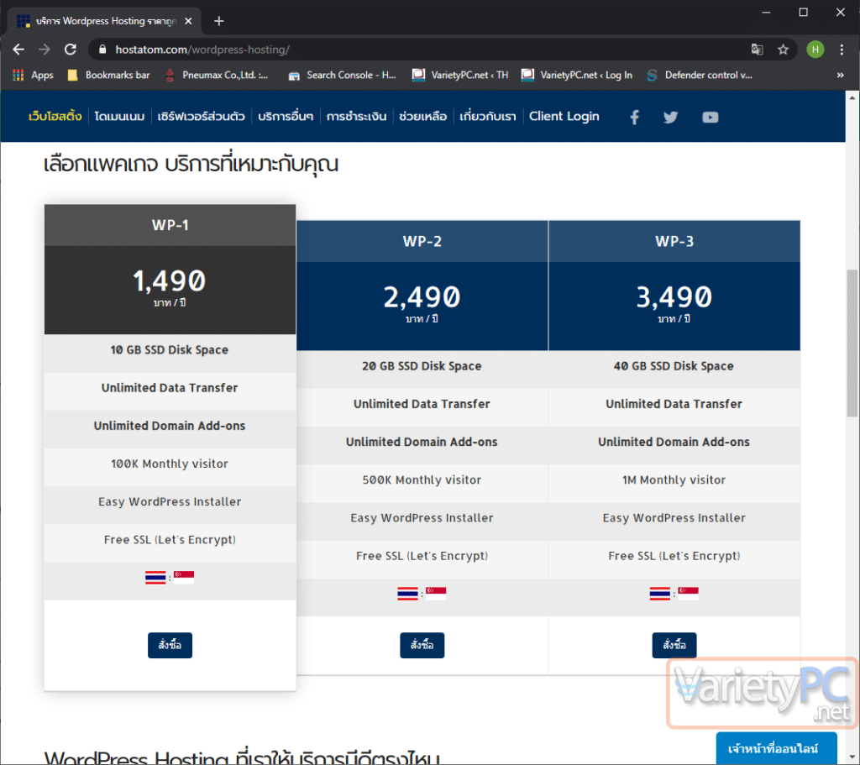The width and height of the screenshot is (860, 765).
Task: Click the Thailand flag under WP-3
Action: click(660, 594)
